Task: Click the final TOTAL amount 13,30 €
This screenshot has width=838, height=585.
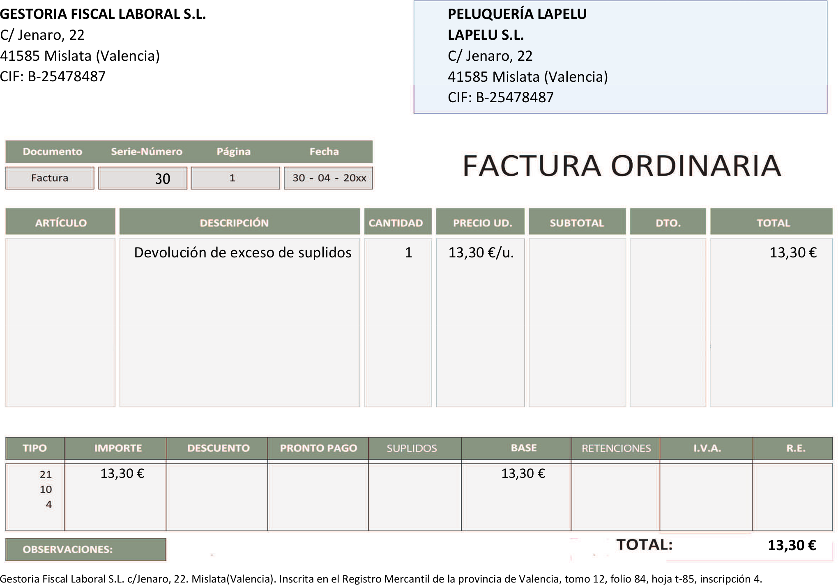Action: [x=791, y=546]
